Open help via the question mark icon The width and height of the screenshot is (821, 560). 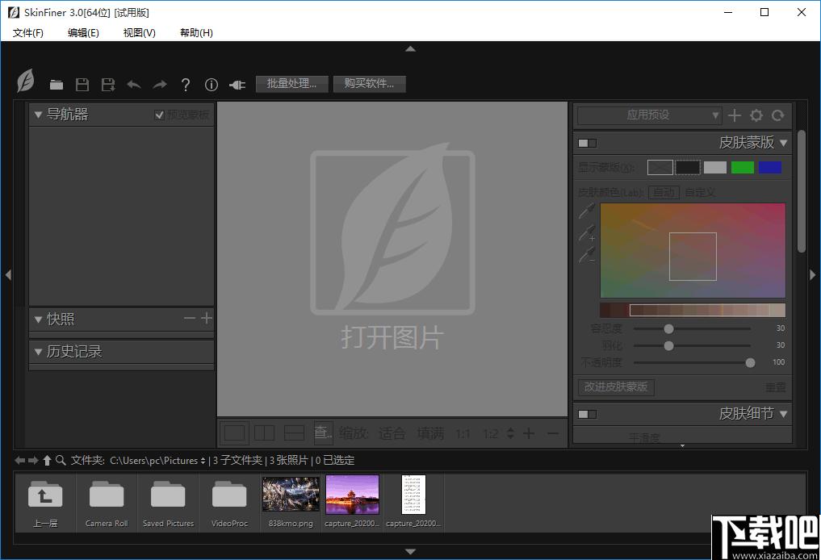tap(186, 84)
